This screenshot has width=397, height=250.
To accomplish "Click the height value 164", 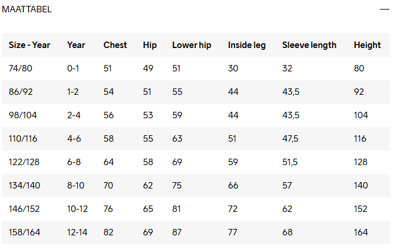I will (361, 232).
